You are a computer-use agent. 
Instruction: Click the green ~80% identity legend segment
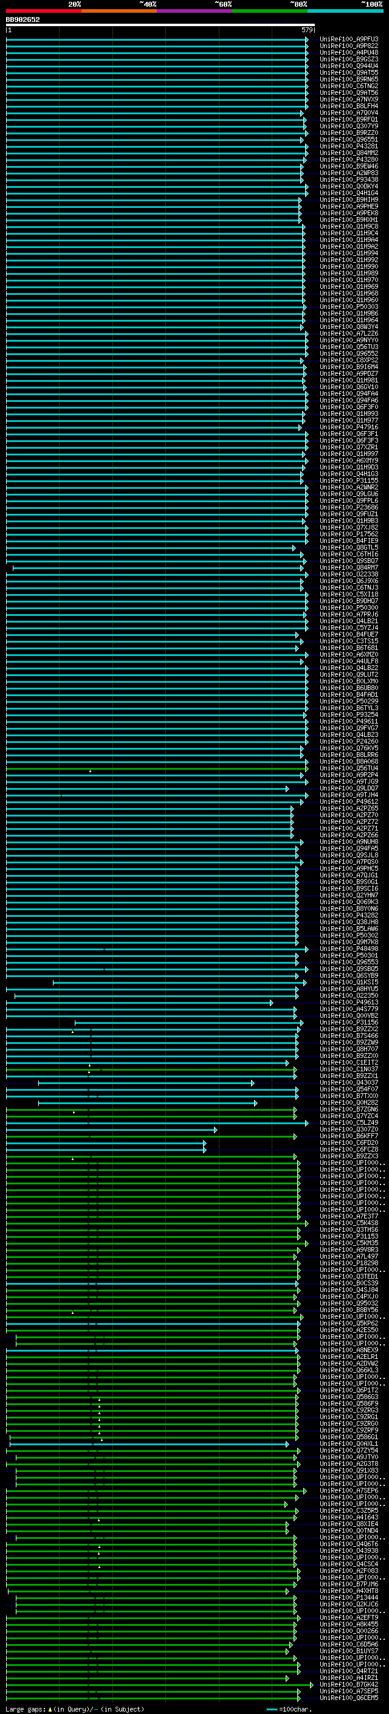click(270, 11)
